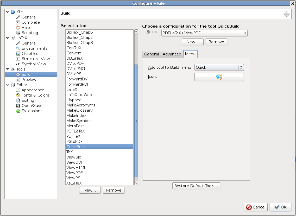Open Preview settings under Tools
The width and height of the screenshot is (296, 216).
29,80
